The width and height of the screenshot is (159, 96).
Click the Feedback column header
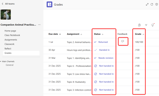tap(122, 34)
